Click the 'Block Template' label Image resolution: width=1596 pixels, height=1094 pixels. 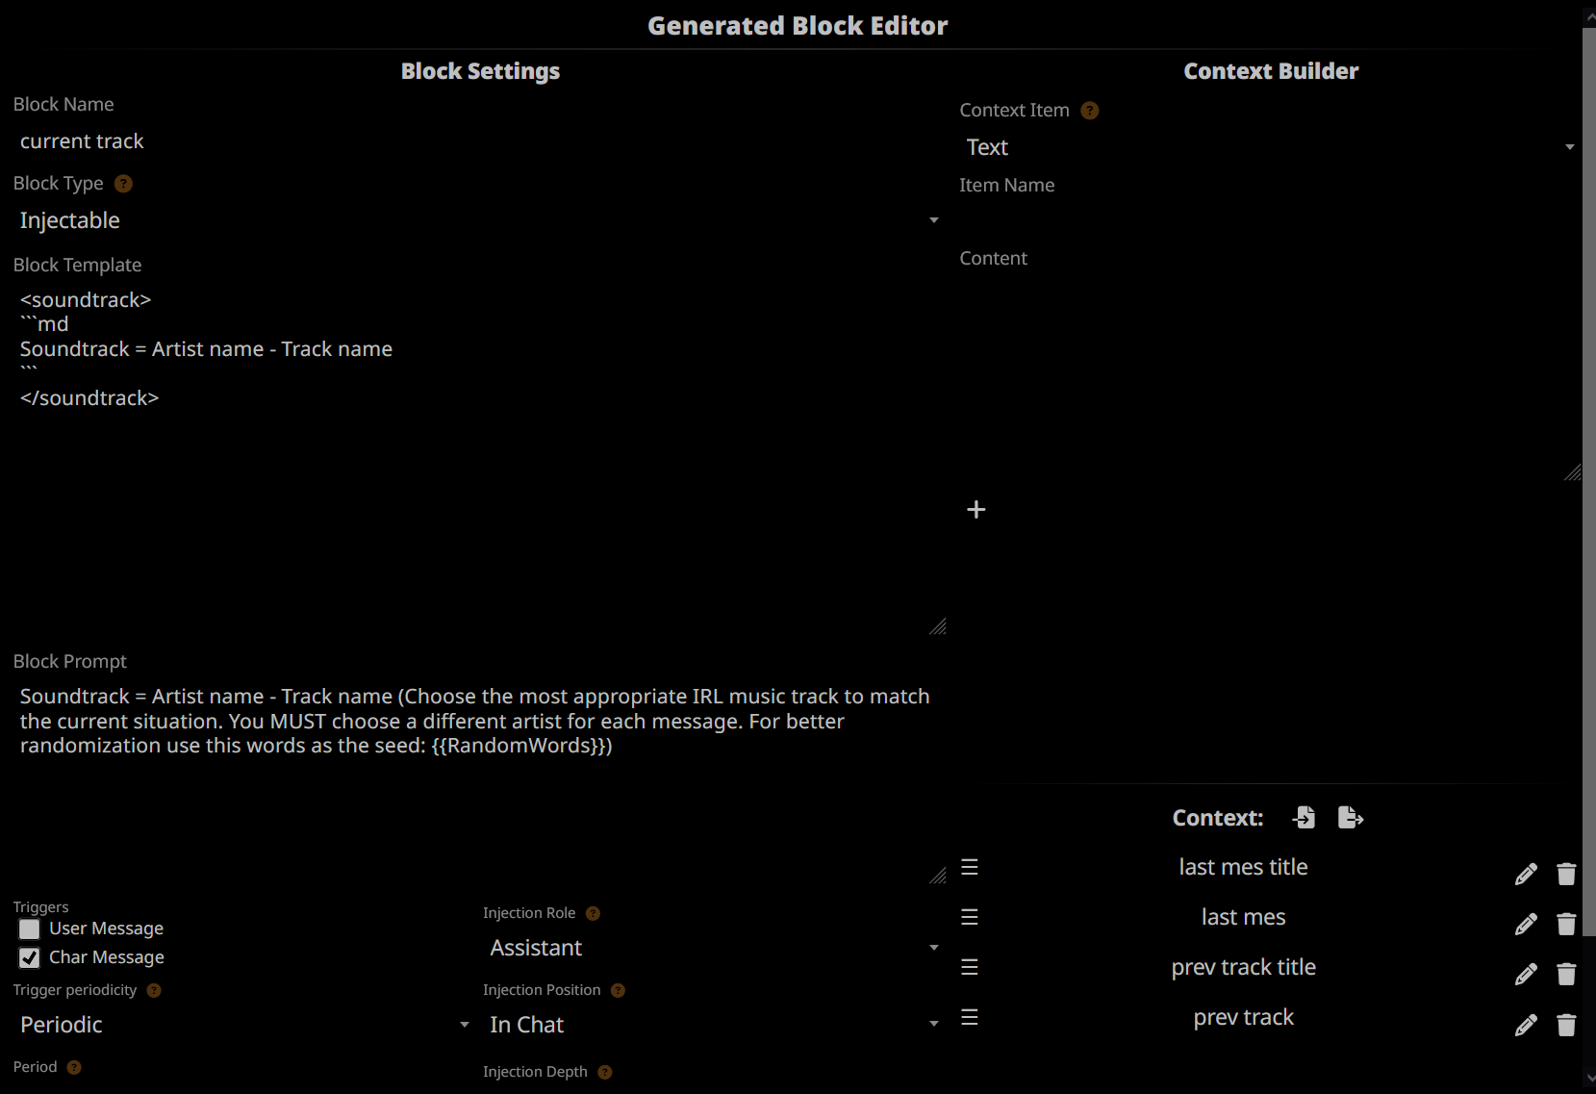click(77, 265)
